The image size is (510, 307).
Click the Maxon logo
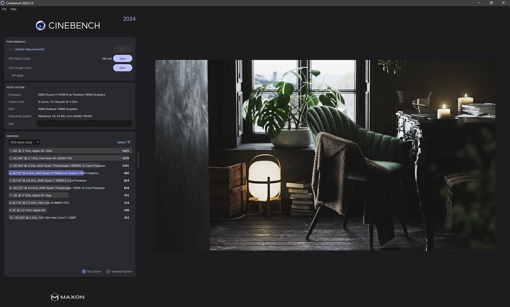click(x=68, y=297)
